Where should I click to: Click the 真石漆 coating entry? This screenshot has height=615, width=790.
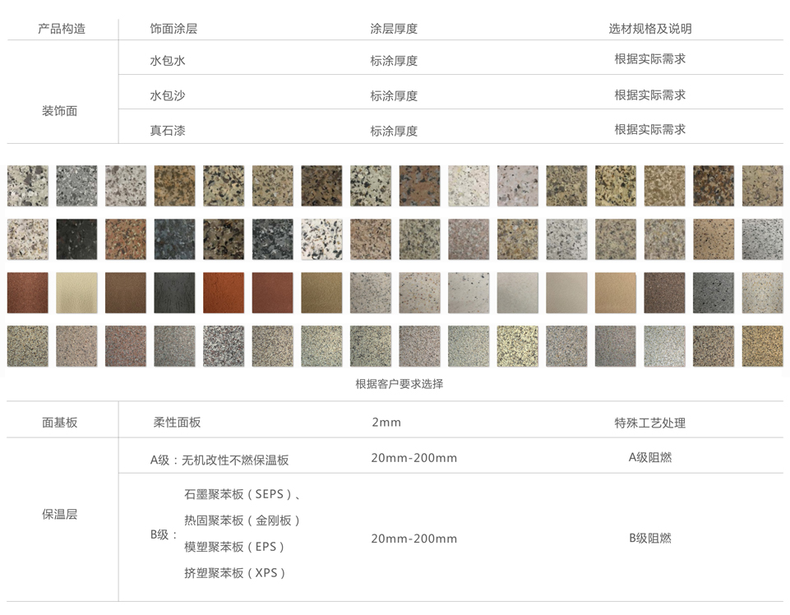pyautogui.click(x=168, y=130)
